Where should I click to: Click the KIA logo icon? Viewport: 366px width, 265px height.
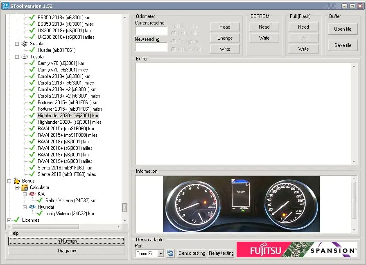[32, 194]
